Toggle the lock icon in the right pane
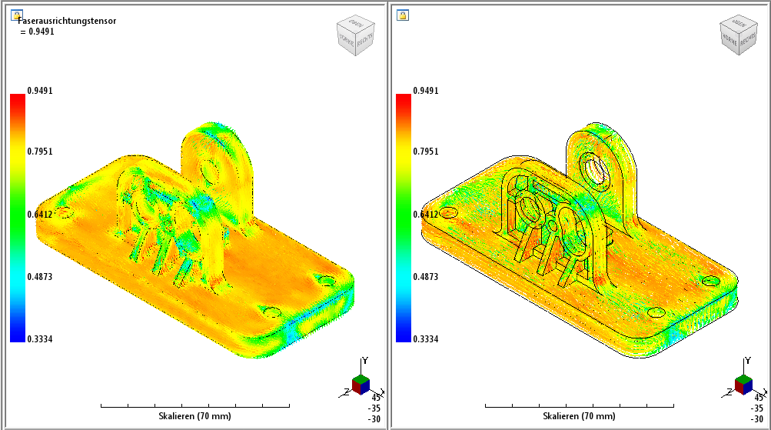This screenshot has height=430, width=771. click(402, 15)
